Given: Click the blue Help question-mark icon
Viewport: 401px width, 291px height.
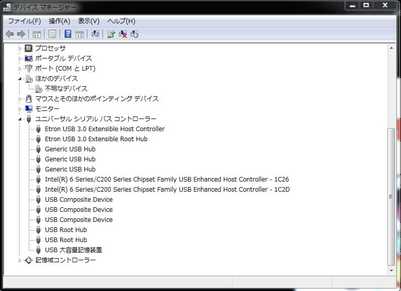Looking at the screenshot, I should coord(68,34).
